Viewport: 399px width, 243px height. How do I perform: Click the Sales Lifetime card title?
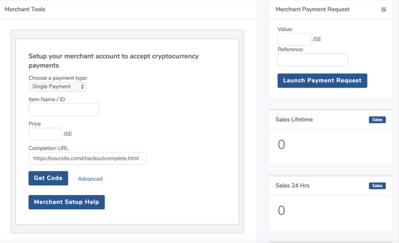click(294, 119)
